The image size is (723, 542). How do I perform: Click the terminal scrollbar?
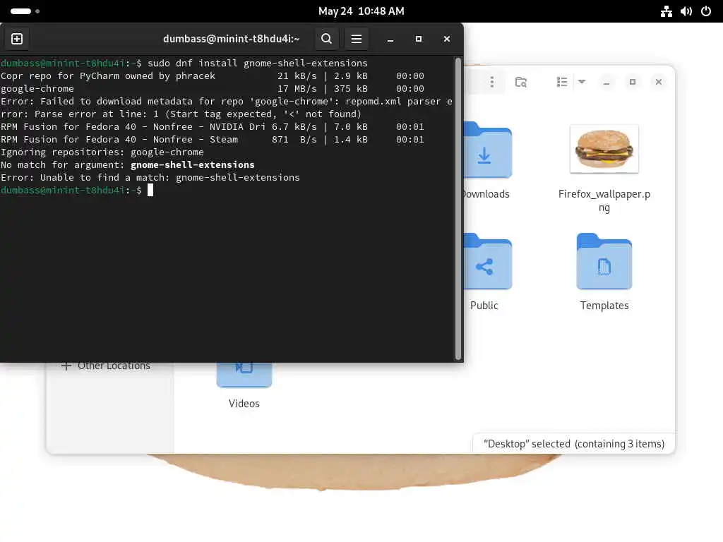[458, 208]
